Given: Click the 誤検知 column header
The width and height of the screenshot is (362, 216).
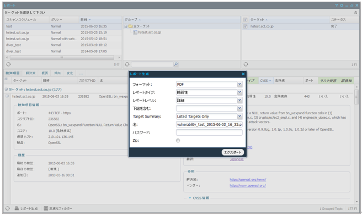Looking at the screenshot, I should 347,80.
